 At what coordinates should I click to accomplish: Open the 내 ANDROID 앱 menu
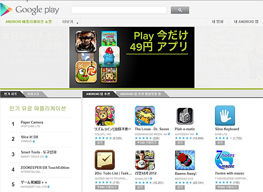point(246,22)
